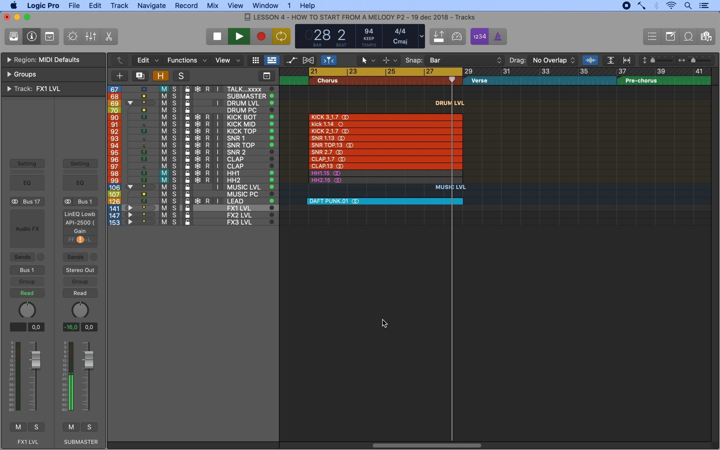Toggle the Count-in 1234 button
This screenshot has height=450, width=720.
pyautogui.click(x=480, y=36)
